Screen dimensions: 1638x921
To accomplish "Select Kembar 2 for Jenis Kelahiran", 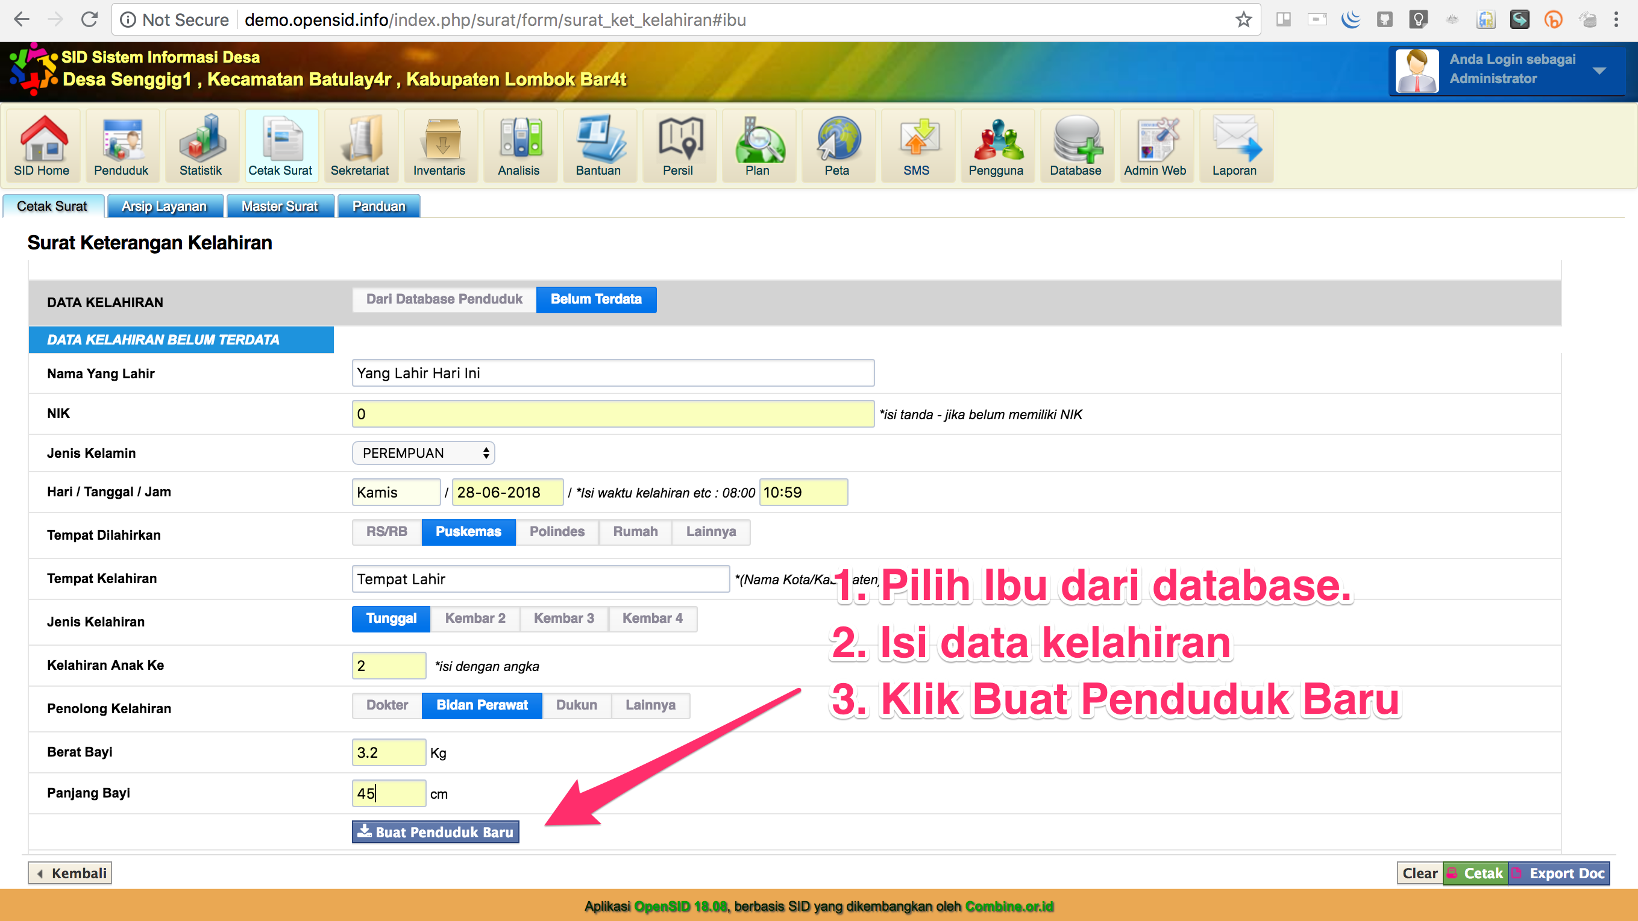I will point(475,619).
